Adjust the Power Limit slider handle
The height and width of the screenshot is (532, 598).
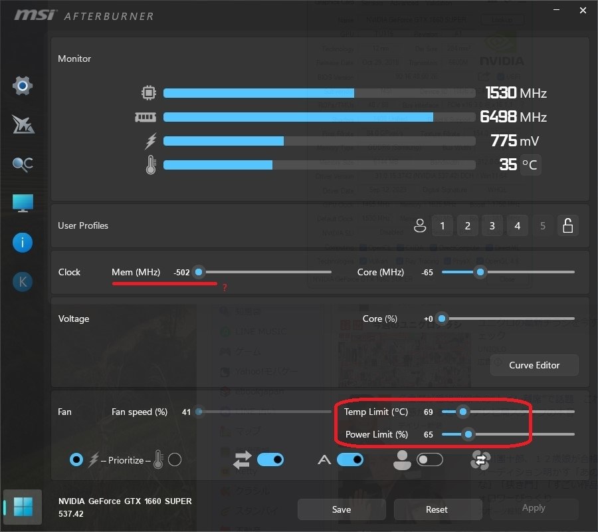click(468, 434)
